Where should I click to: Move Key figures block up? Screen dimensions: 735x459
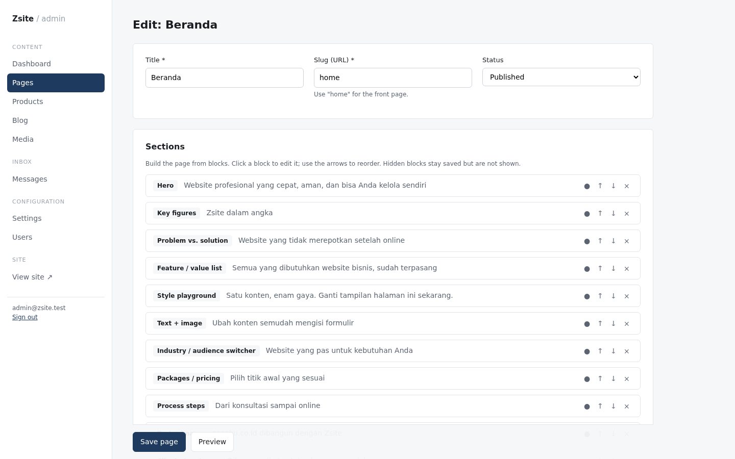[x=600, y=213]
